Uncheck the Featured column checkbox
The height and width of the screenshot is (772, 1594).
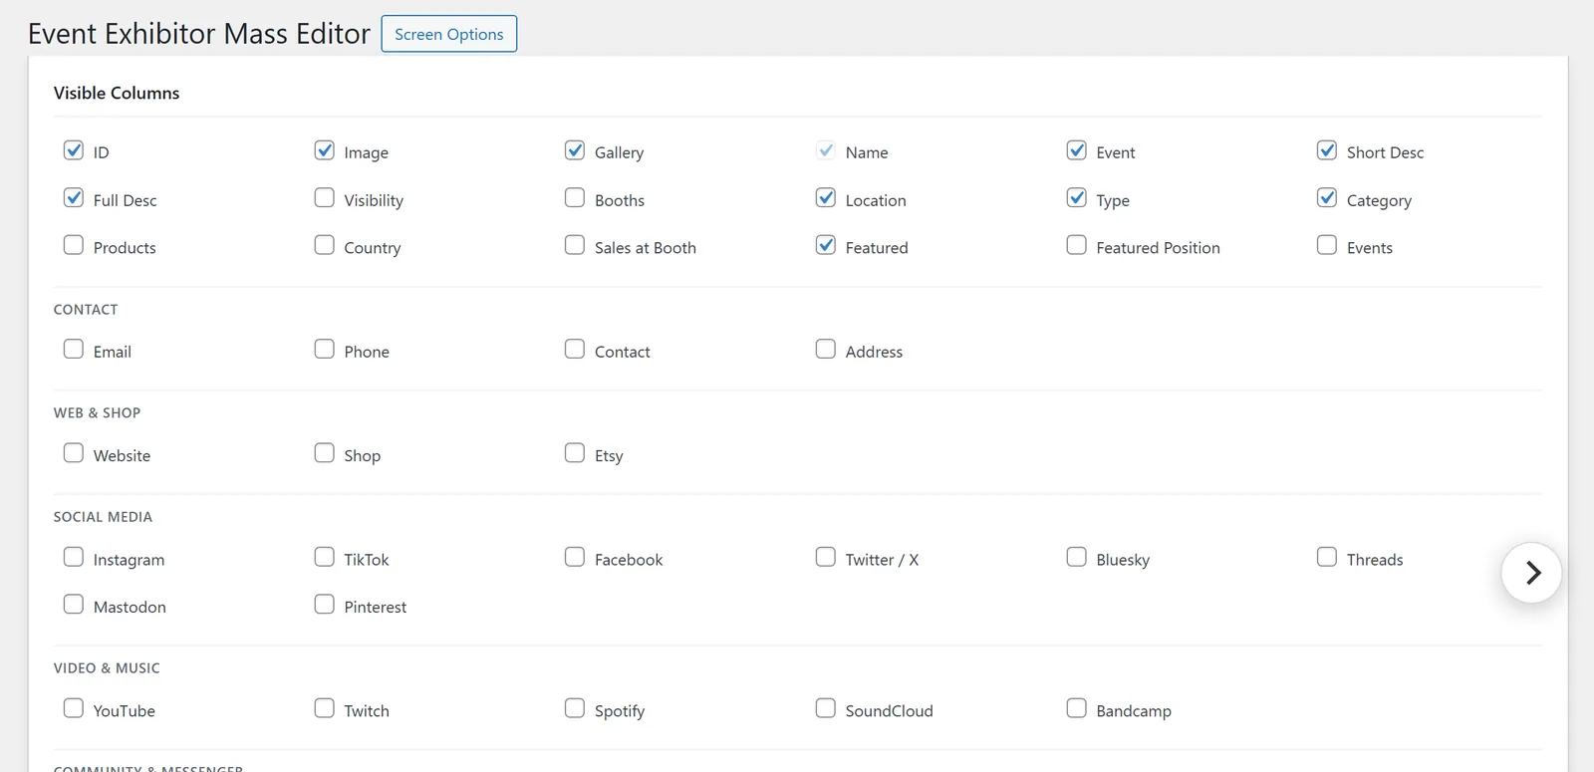point(826,245)
